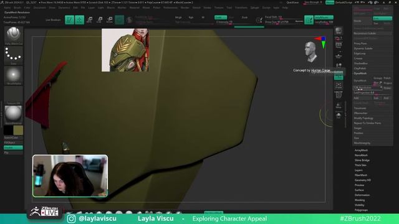Switch to the Move transform icon
This screenshot has width=399, height=224.
coord(90,20)
